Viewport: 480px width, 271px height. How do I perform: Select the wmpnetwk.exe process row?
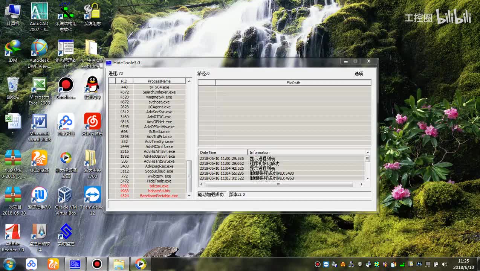pyautogui.click(x=147, y=97)
